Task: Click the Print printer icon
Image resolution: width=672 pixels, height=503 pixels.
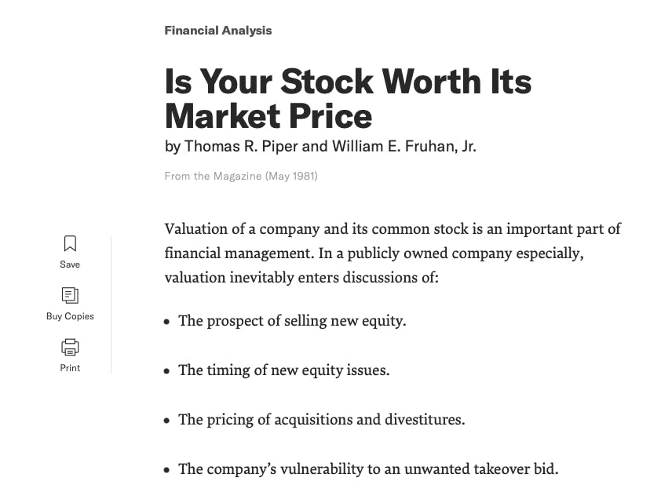Action: coord(70,347)
